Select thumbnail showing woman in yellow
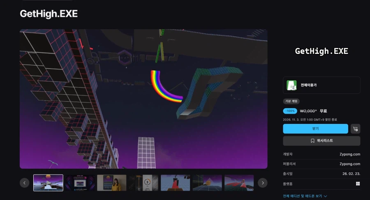The height and width of the screenshot is (200, 370). click(x=112, y=183)
